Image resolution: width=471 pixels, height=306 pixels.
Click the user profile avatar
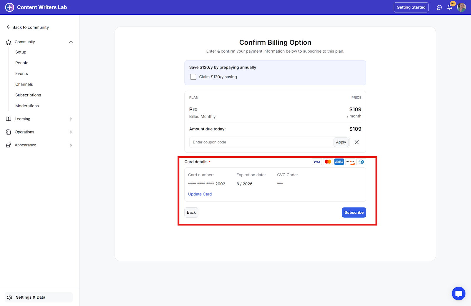tap(461, 7)
